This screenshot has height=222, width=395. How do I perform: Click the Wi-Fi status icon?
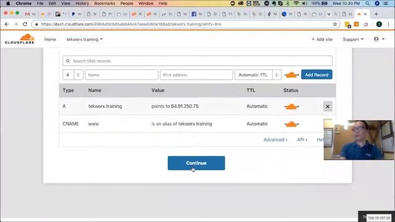296,3
